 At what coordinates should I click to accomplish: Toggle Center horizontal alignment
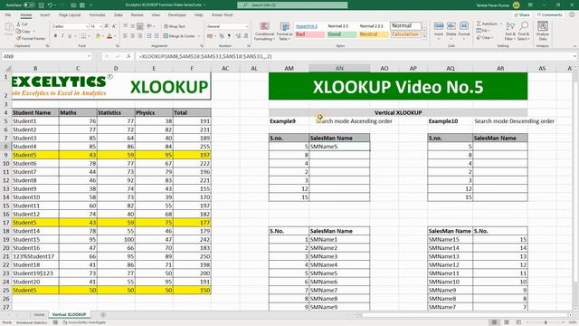tap(133, 36)
